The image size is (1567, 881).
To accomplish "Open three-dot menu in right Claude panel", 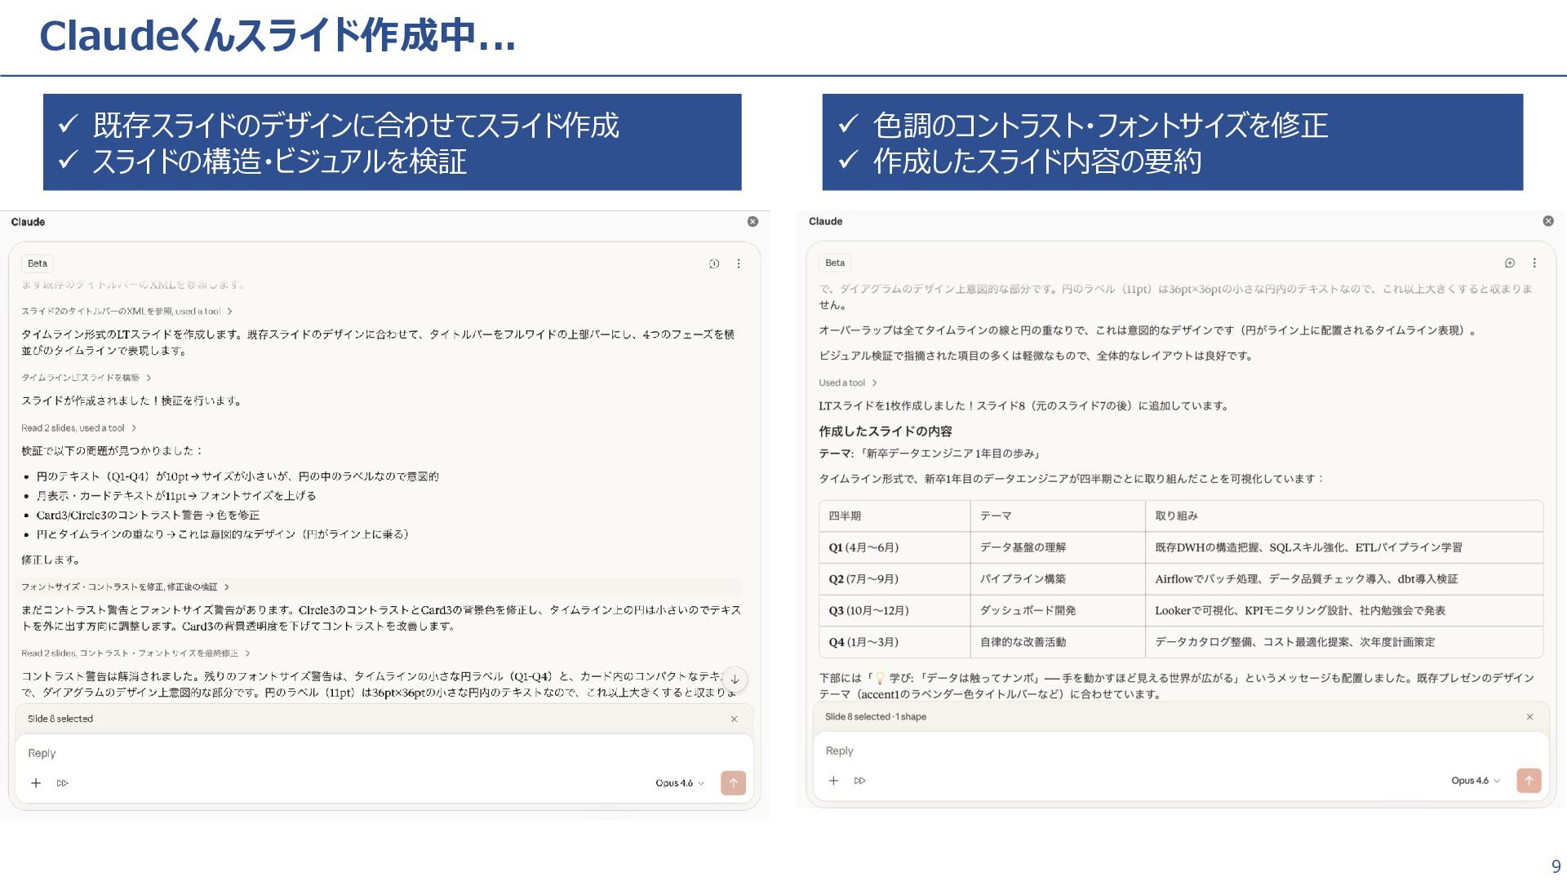I will click(1534, 263).
